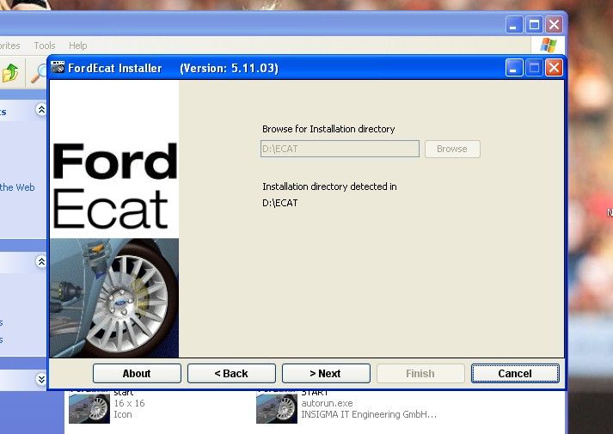Maximize the Explorer window behind installer
Screen dimensions: 613x434
[534, 25]
